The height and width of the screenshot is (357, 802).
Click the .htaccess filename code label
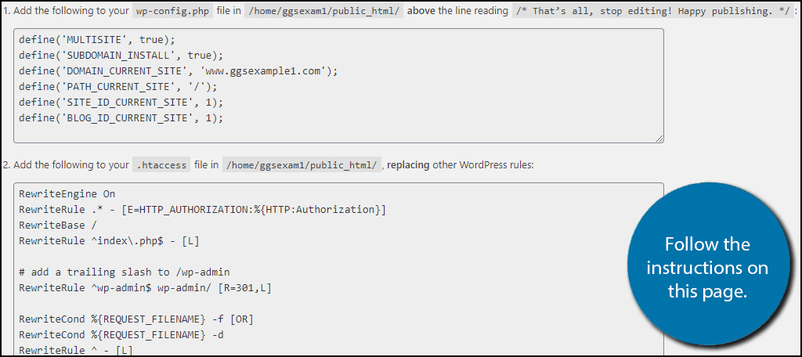point(161,165)
